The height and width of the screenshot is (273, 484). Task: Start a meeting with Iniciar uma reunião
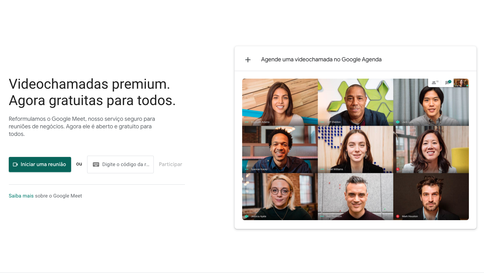click(x=40, y=164)
